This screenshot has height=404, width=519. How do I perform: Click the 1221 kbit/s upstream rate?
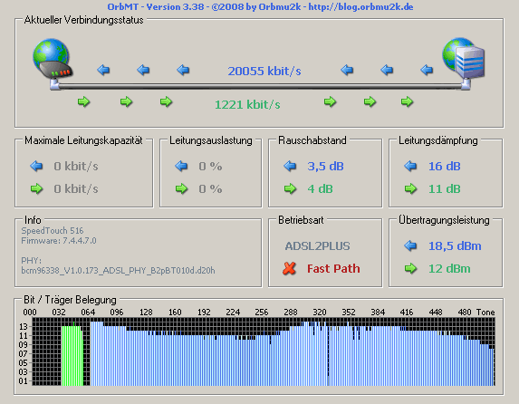tap(247, 105)
